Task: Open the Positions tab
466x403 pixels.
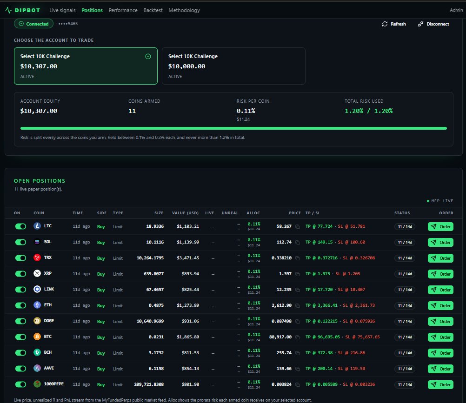Action: [x=92, y=10]
